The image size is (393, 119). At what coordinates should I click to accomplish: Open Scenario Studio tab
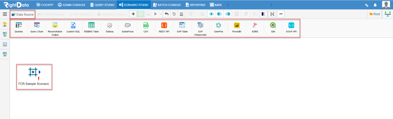coord(134,5)
